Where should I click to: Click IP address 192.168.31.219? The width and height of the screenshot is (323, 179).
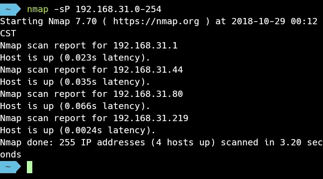pyautogui.click(x=151, y=118)
